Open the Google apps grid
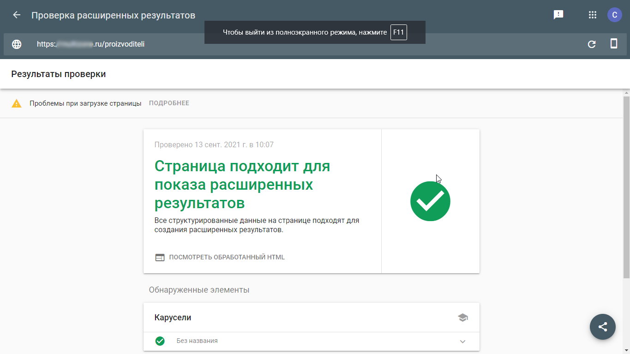The image size is (630, 354). pyautogui.click(x=593, y=15)
